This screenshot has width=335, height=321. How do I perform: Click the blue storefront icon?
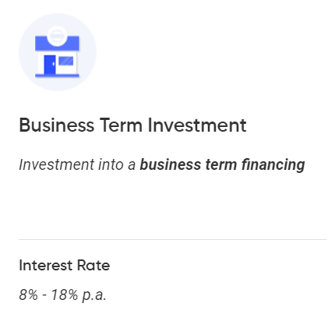[57, 52]
